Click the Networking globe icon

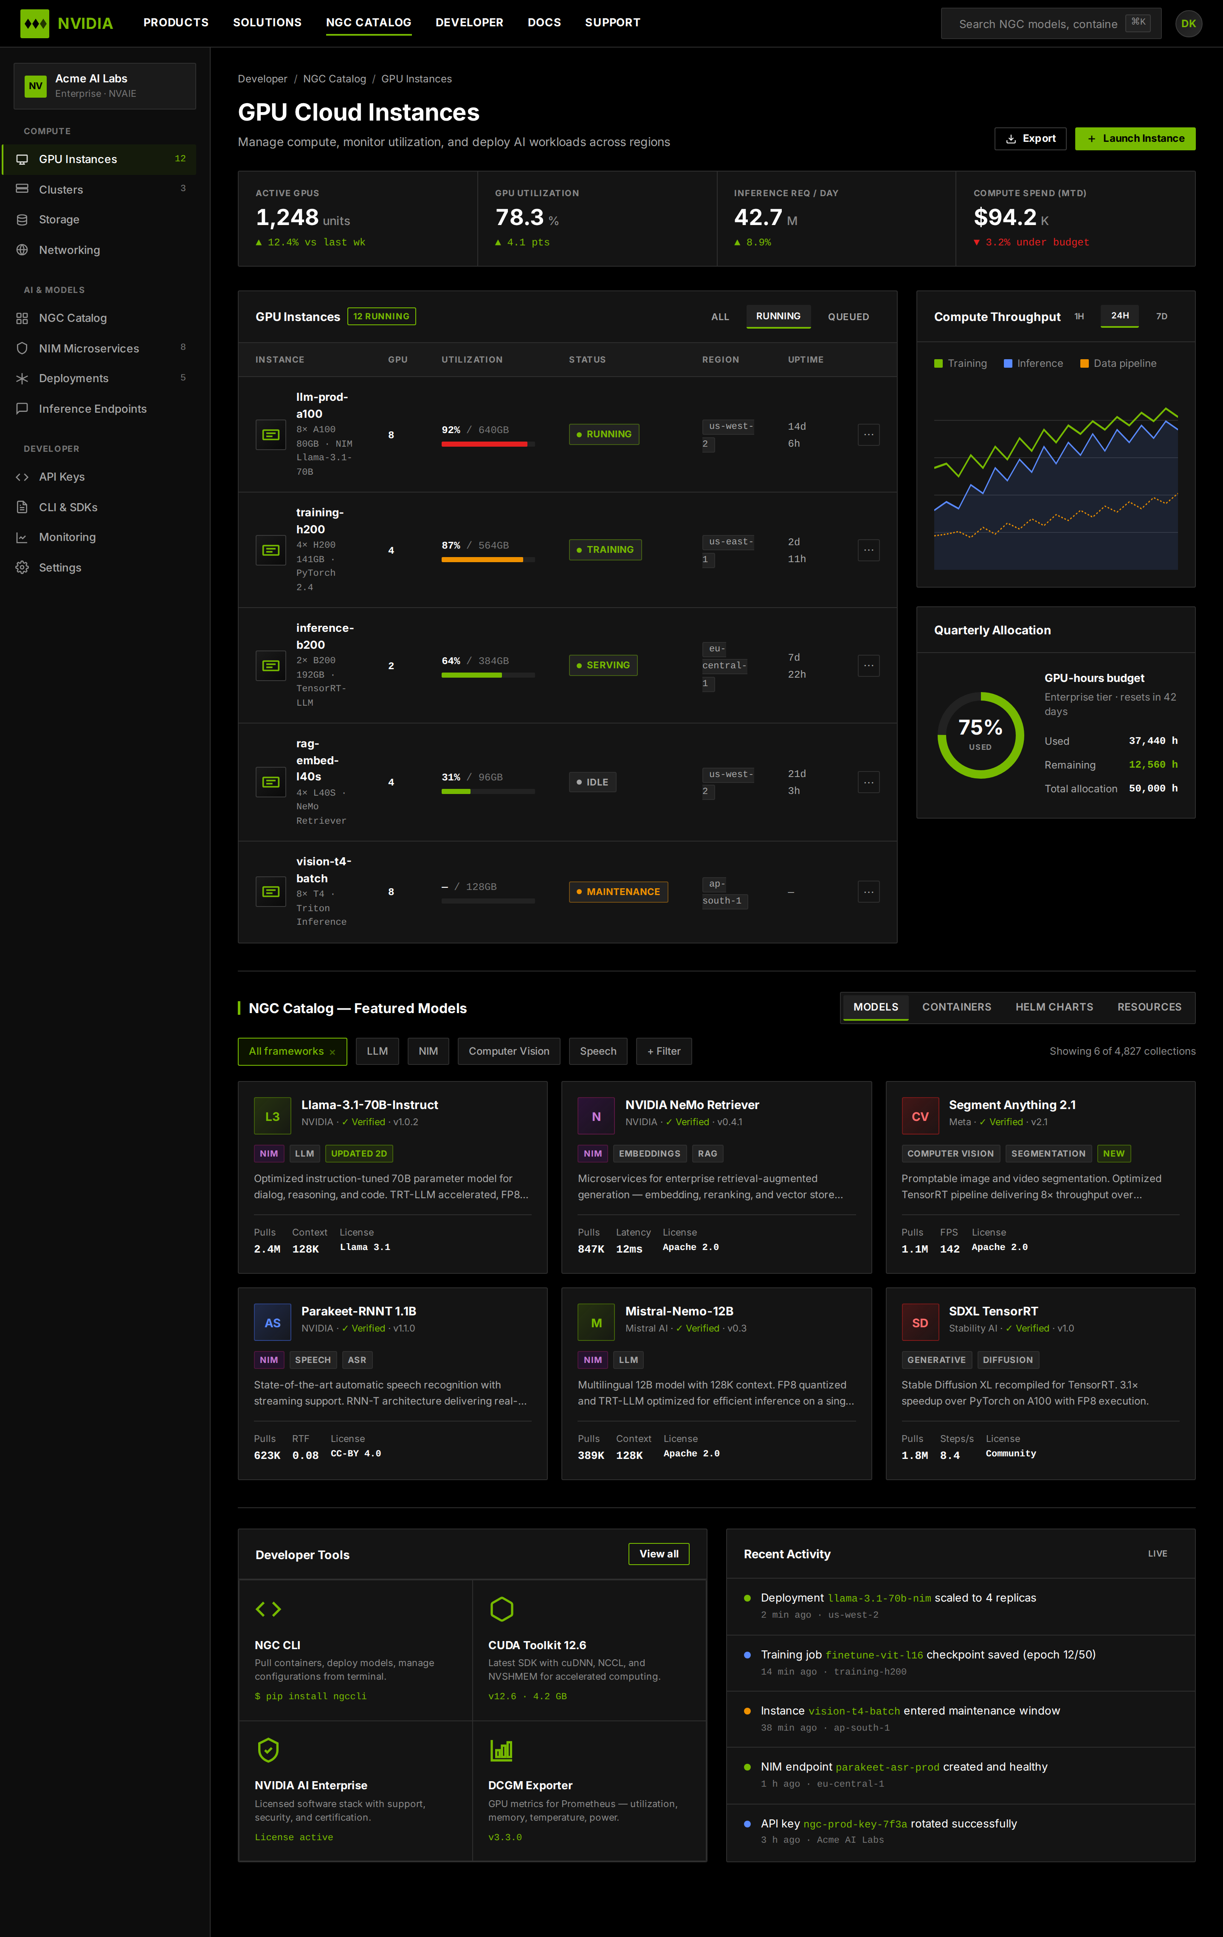22,250
